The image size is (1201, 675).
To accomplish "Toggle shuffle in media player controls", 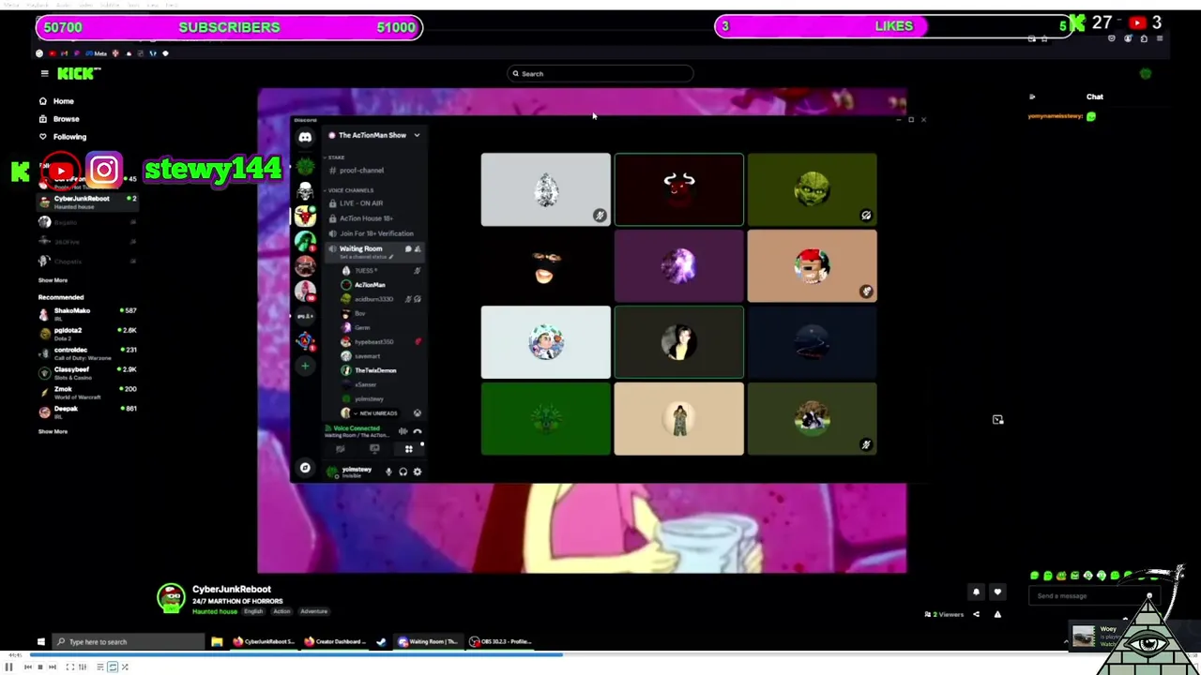I will (x=124, y=667).
